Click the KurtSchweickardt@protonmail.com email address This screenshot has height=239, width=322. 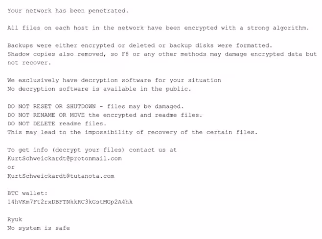pyautogui.click(x=65, y=159)
